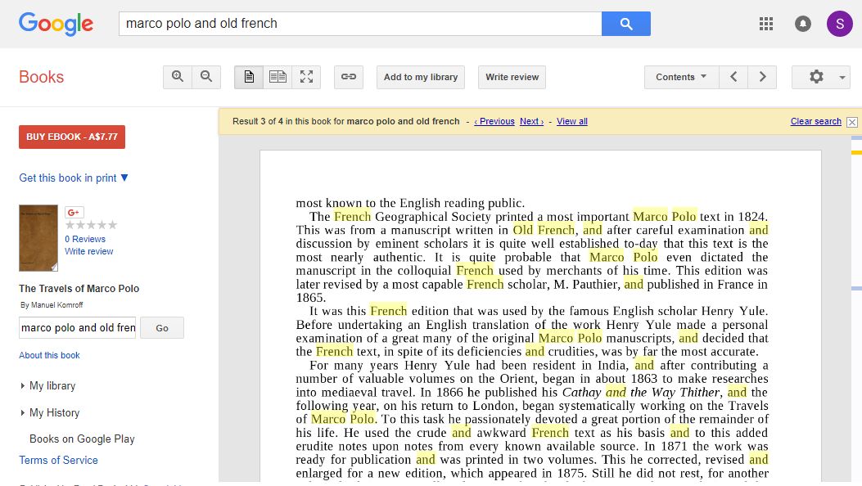The width and height of the screenshot is (862, 486).
Task: Open the book cover thumbnail
Action: point(38,238)
